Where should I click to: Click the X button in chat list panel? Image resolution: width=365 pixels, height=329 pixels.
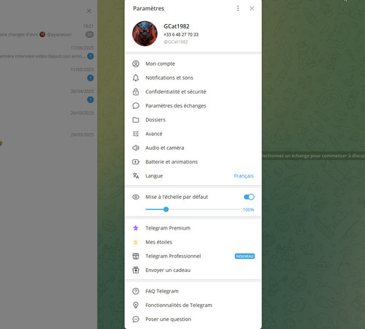click(89, 11)
